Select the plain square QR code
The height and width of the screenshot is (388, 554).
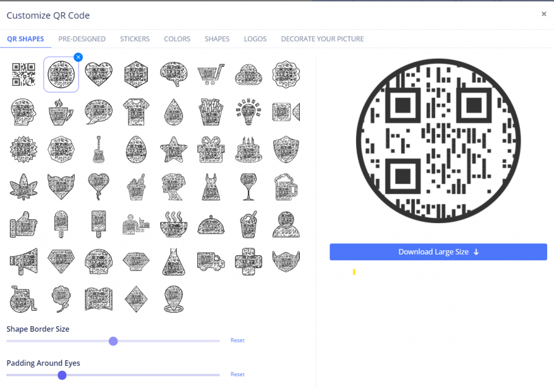[x=23, y=74]
